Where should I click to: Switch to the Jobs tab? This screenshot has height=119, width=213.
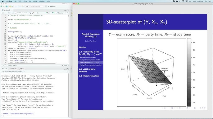[21, 69]
